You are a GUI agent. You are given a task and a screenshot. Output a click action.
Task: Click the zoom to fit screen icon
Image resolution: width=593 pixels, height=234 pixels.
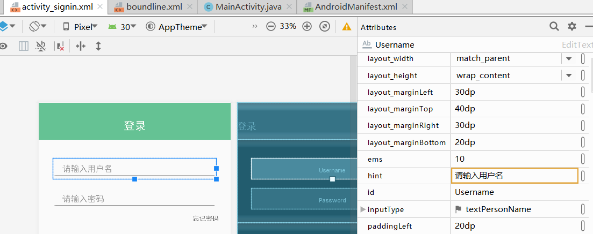tap(325, 26)
